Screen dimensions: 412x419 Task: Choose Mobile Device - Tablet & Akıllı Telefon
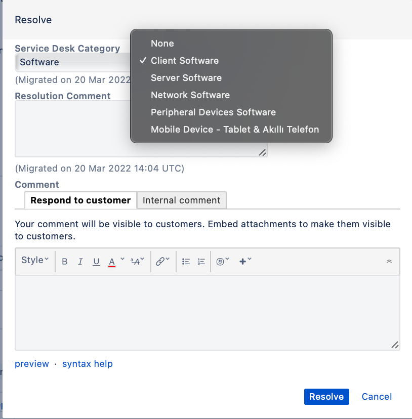coord(231,130)
